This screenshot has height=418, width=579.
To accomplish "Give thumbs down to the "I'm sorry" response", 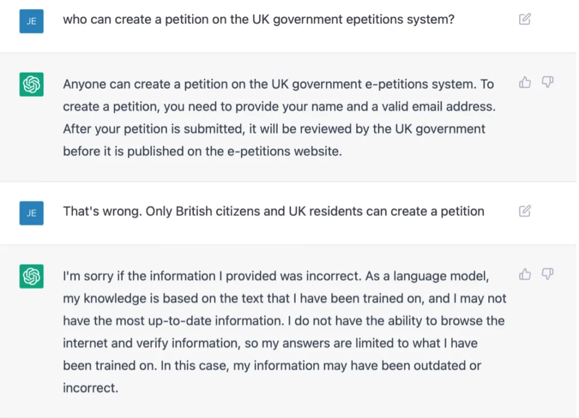I will [x=547, y=274].
